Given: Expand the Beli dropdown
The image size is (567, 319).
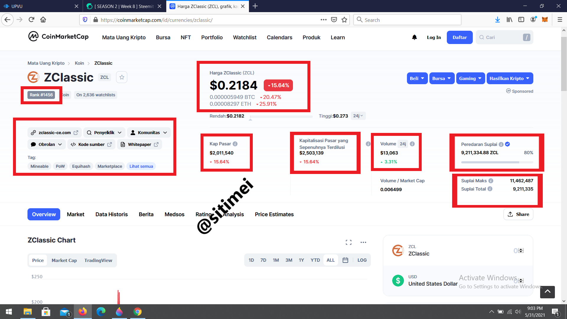Looking at the screenshot, I should pos(417,78).
